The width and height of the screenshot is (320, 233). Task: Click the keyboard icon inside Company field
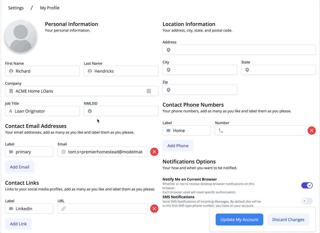click(x=149, y=91)
